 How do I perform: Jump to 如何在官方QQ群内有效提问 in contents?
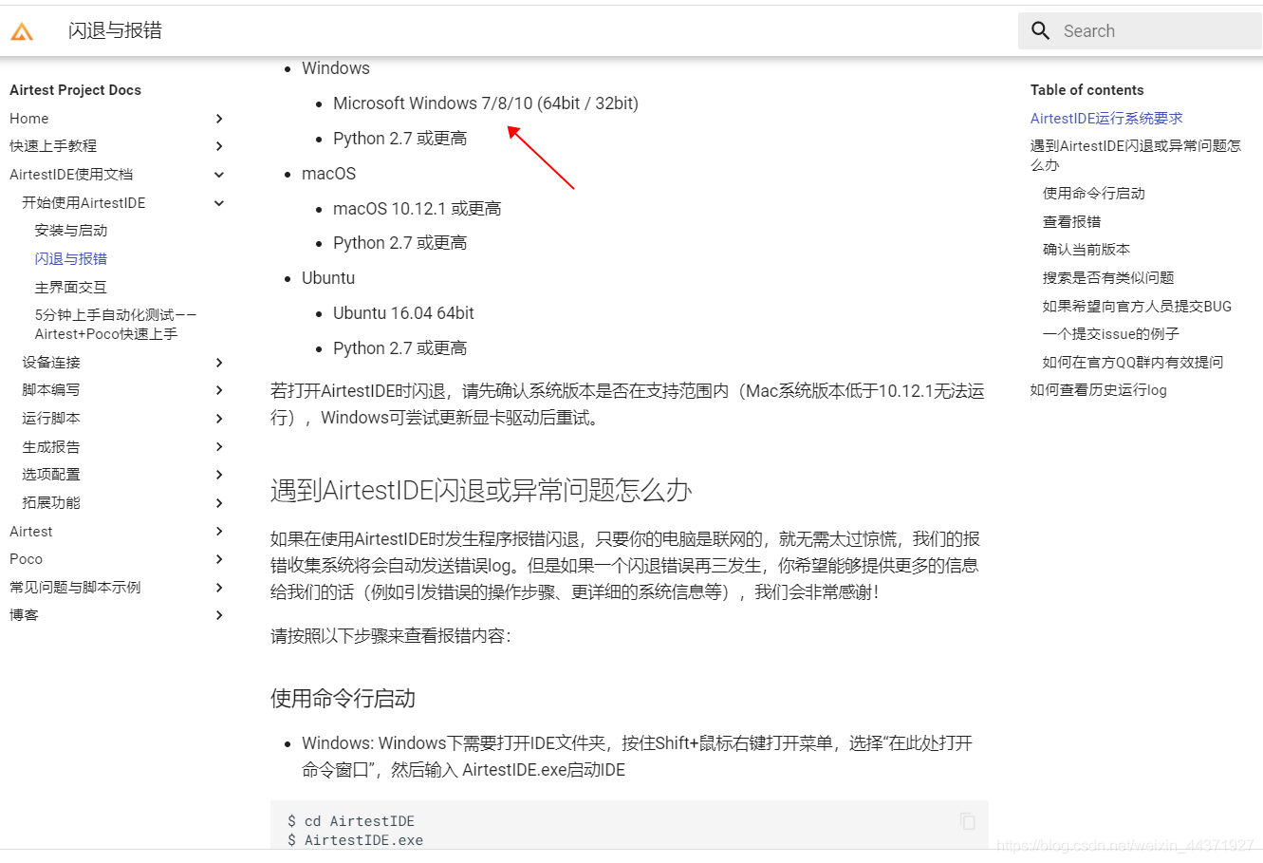click(1133, 363)
